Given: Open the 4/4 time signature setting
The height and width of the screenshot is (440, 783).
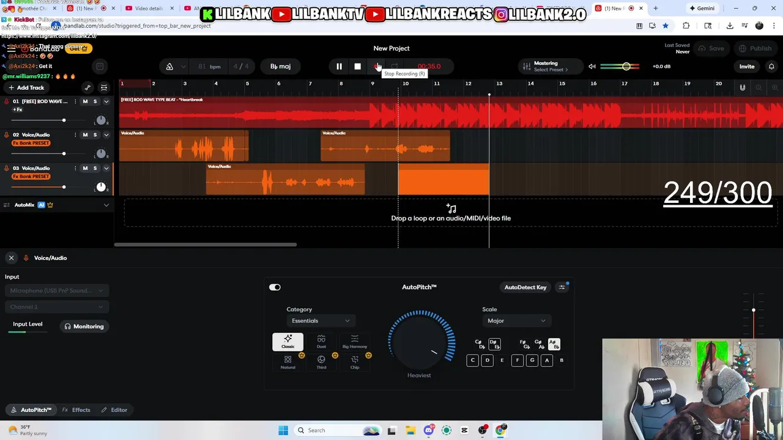Looking at the screenshot, I should 241,66.
